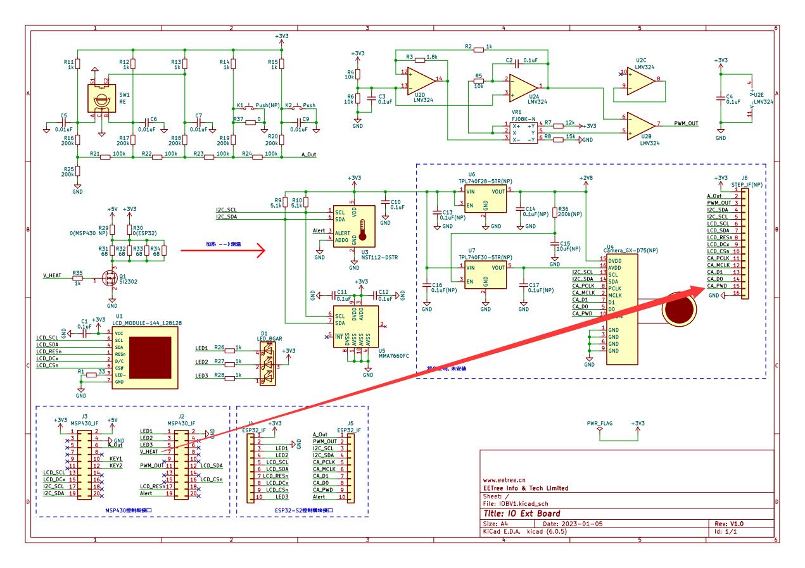Select the U2C LMV324 op-amp triangle
Image resolution: width=805 pixels, height=568 pixels.
pyautogui.click(x=642, y=80)
